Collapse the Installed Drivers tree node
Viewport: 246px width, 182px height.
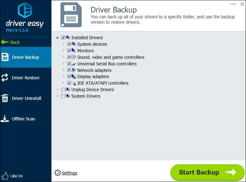coord(57,38)
